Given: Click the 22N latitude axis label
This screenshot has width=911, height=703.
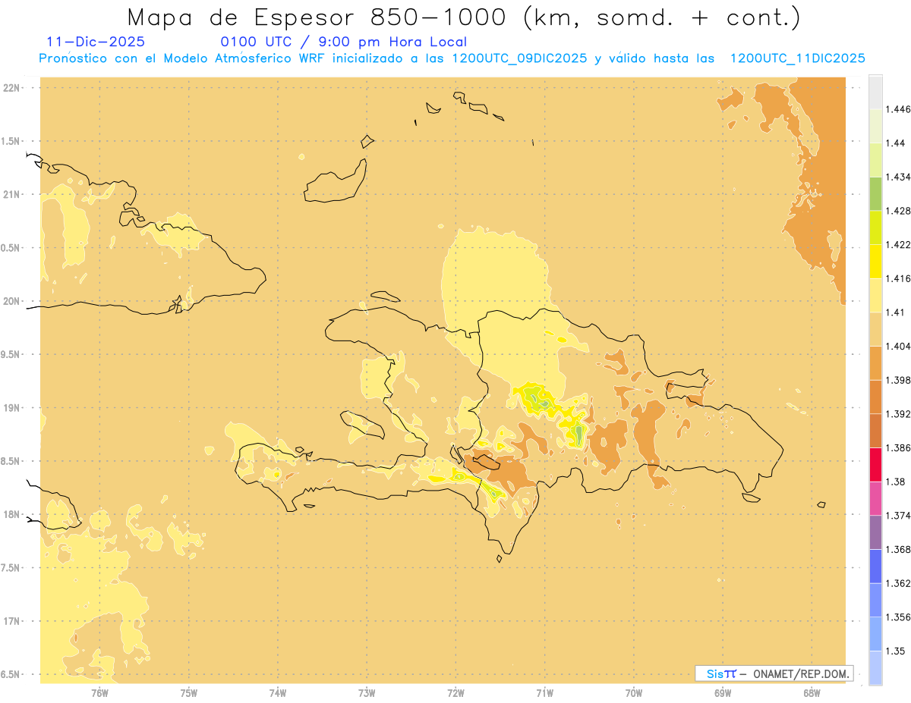Looking at the screenshot, I should [x=13, y=88].
